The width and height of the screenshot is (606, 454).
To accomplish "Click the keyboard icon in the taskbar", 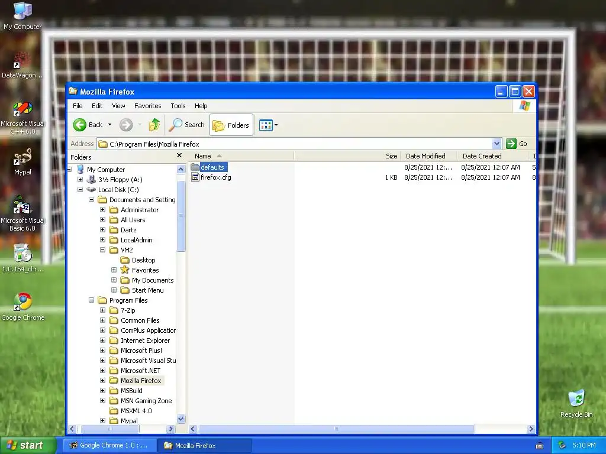I will point(540,446).
